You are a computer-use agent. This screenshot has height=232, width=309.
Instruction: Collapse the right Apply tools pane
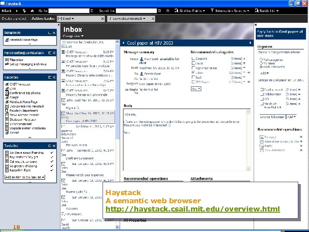[256, 25]
